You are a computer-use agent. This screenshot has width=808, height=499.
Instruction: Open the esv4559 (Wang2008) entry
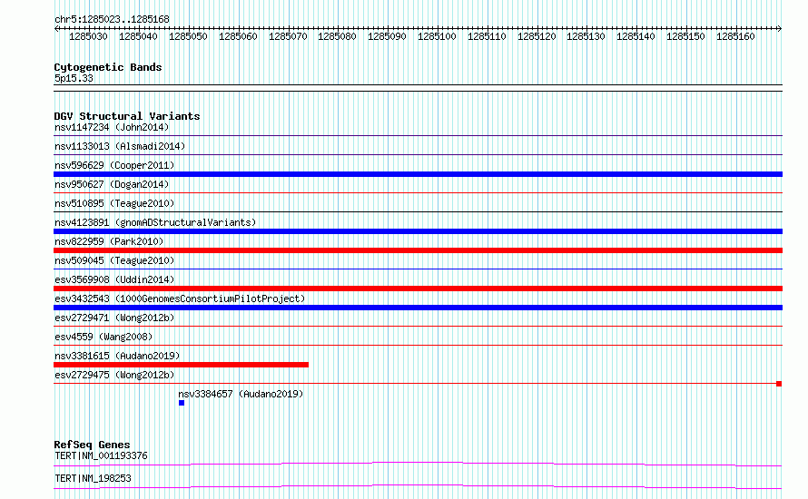[103, 337]
